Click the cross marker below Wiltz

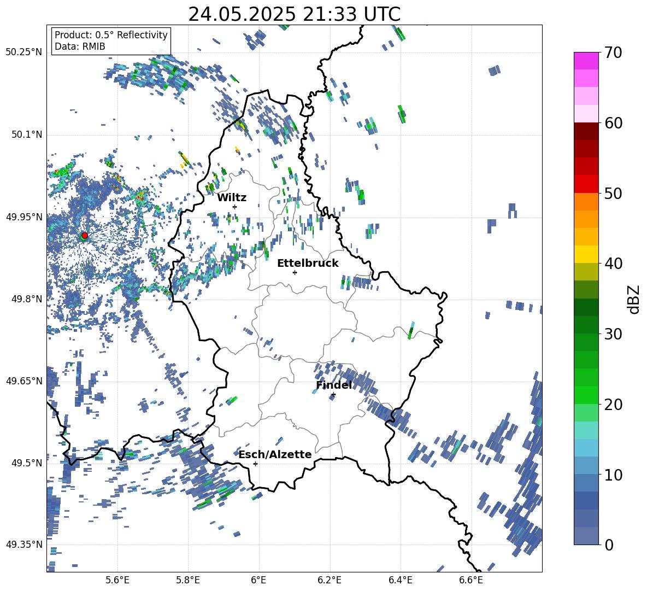tap(235, 207)
